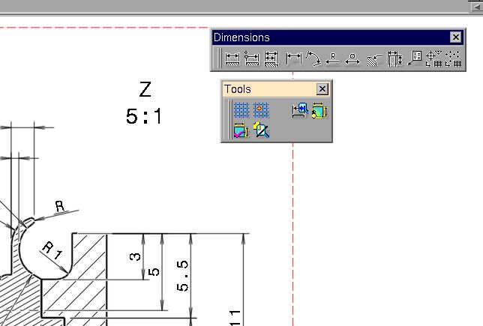Screen dimensions: 483x326
Task: Close the Tools toolbar
Action: [x=322, y=89]
